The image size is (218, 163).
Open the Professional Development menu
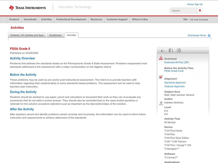[71, 19]
